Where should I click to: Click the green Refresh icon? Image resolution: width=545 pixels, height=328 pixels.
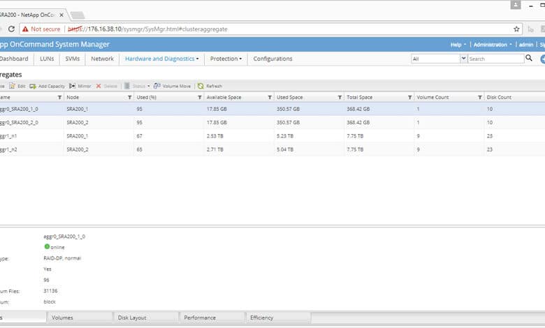click(x=201, y=86)
